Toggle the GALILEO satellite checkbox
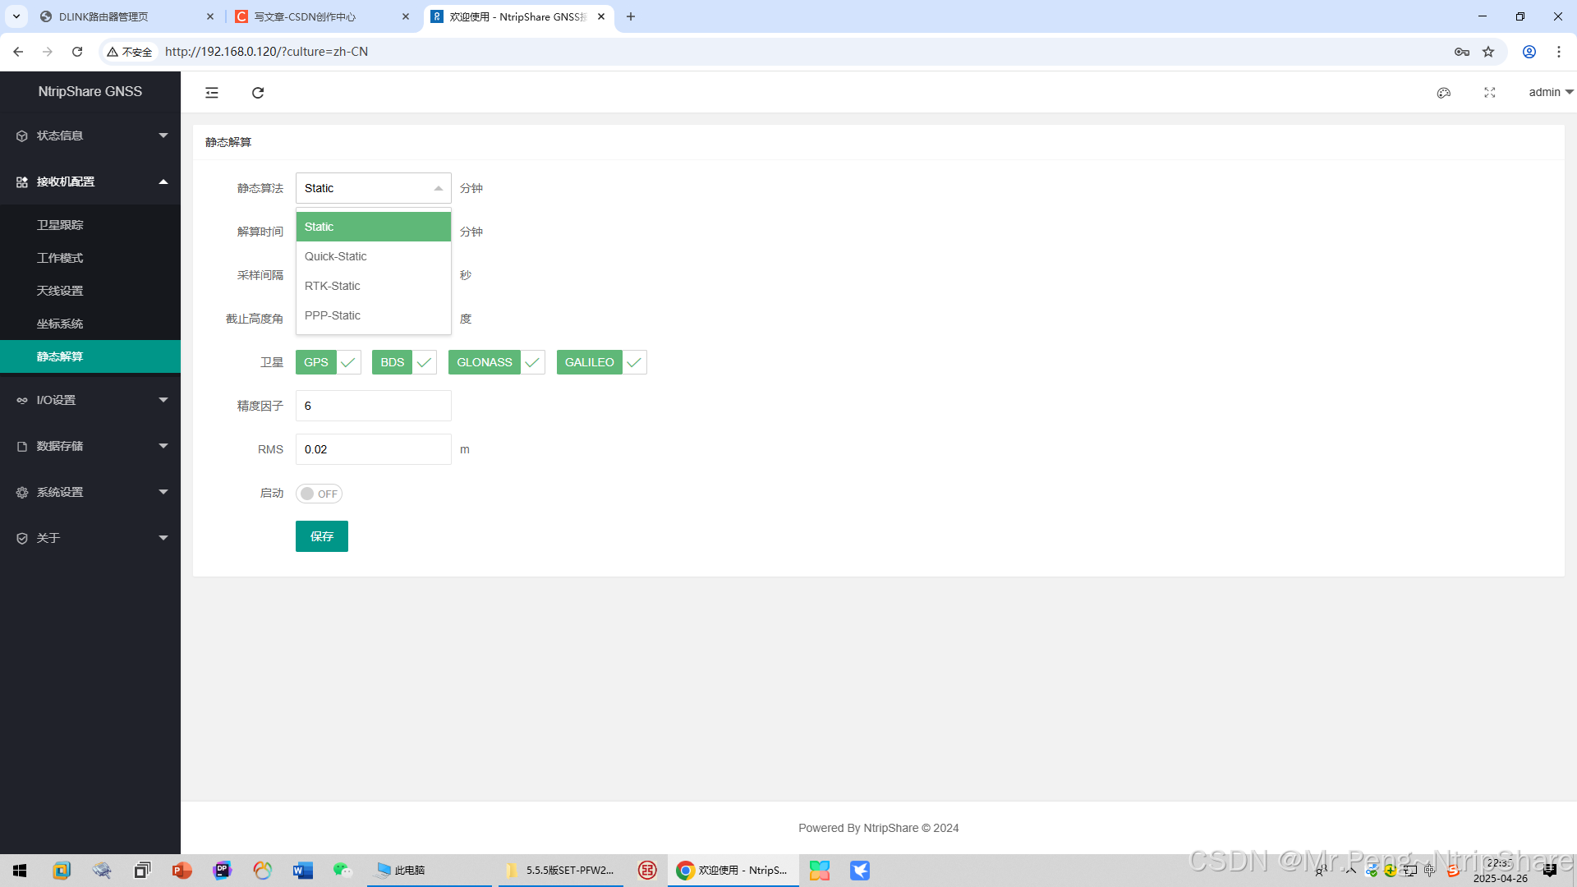This screenshot has height=887, width=1577. click(601, 362)
